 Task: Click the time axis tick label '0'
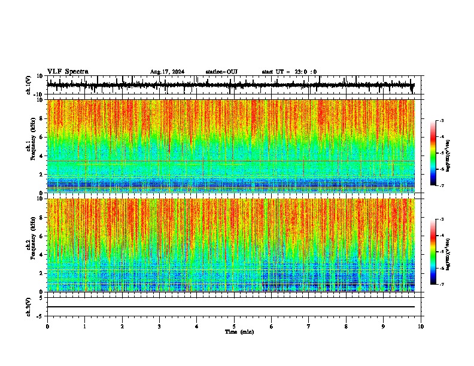[47, 327]
